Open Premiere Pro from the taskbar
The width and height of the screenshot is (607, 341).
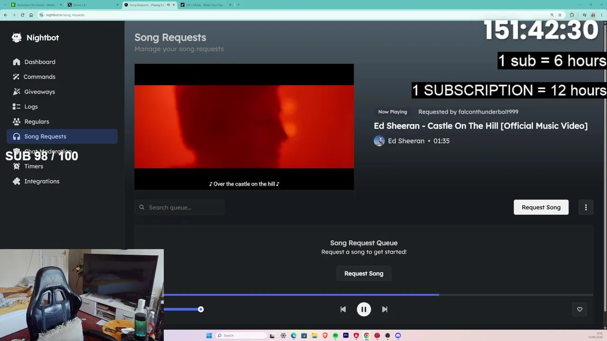pos(346,336)
